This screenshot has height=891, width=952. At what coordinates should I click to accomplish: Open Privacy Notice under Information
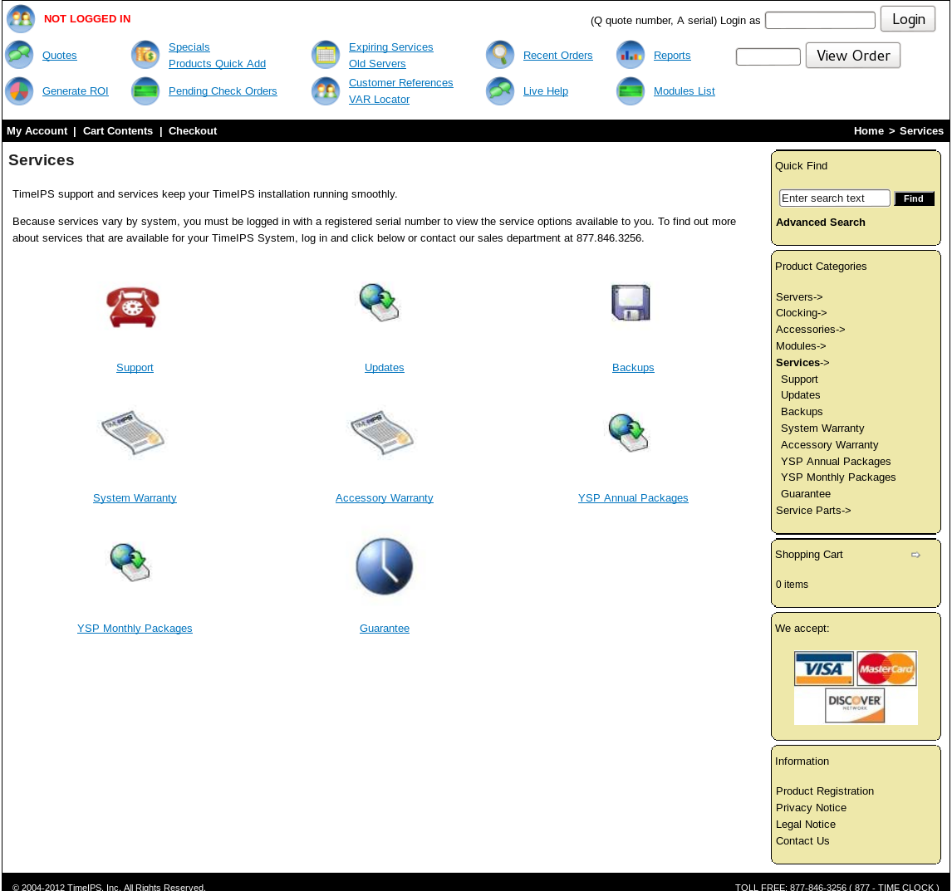(x=811, y=808)
